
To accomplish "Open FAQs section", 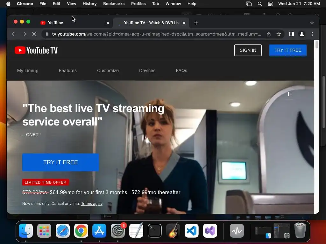I will 181,71.
